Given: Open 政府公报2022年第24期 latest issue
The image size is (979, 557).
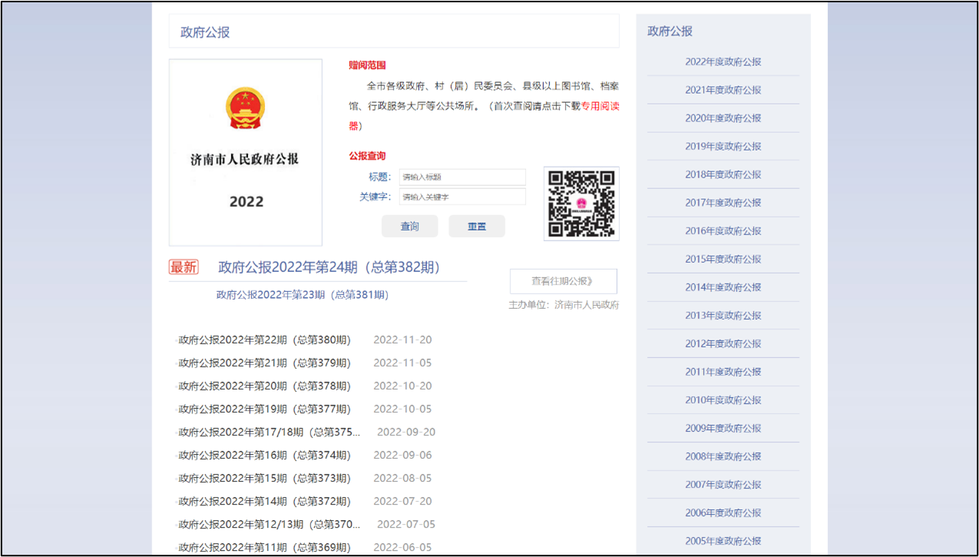Looking at the screenshot, I should click(329, 267).
